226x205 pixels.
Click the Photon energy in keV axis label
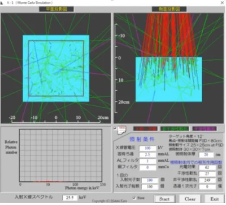[x=82, y=188]
